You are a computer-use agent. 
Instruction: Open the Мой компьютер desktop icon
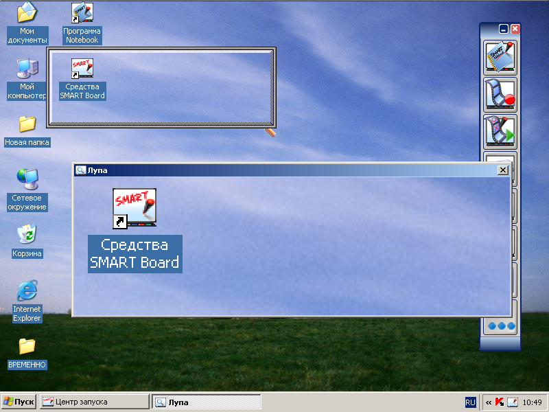pyautogui.click(x=27, y=79)
